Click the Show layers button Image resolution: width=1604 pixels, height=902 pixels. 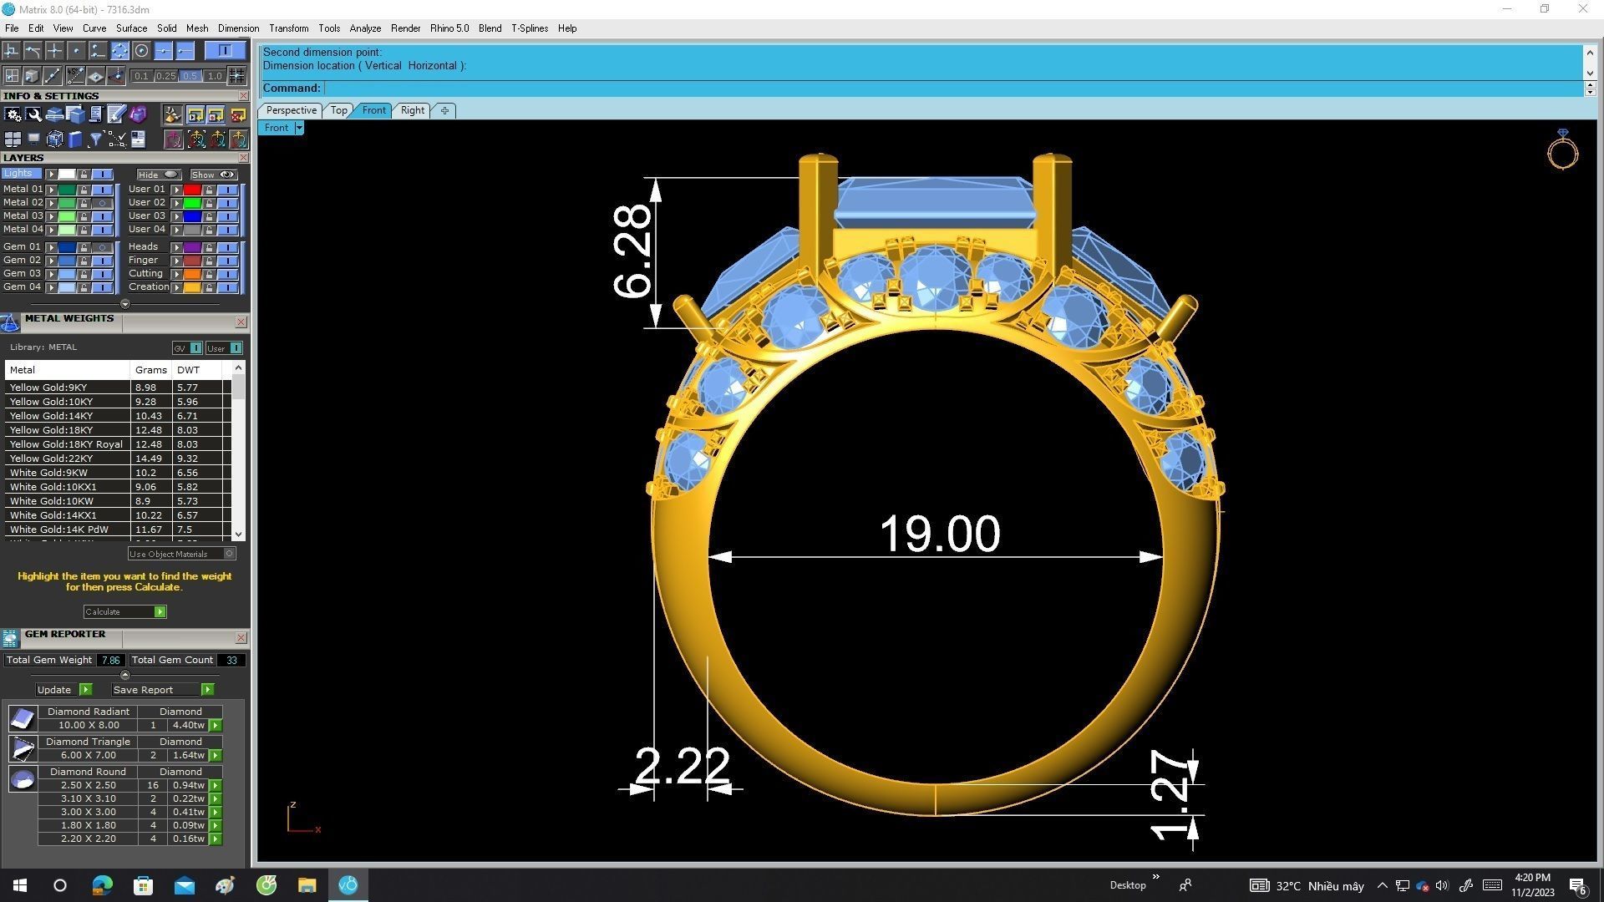click(x=213, y=175)
